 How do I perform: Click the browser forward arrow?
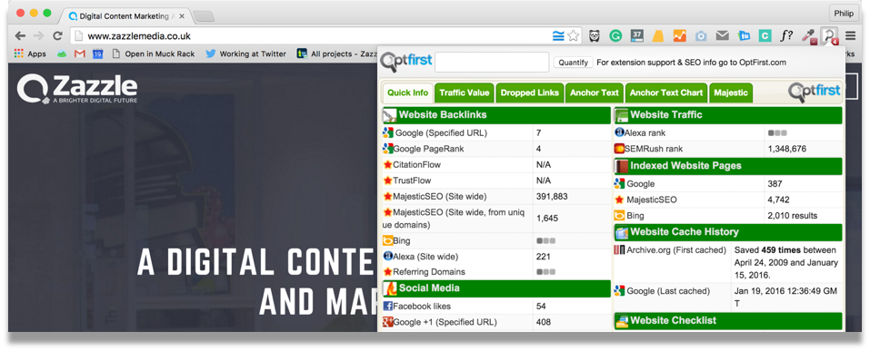pos(38,36)
